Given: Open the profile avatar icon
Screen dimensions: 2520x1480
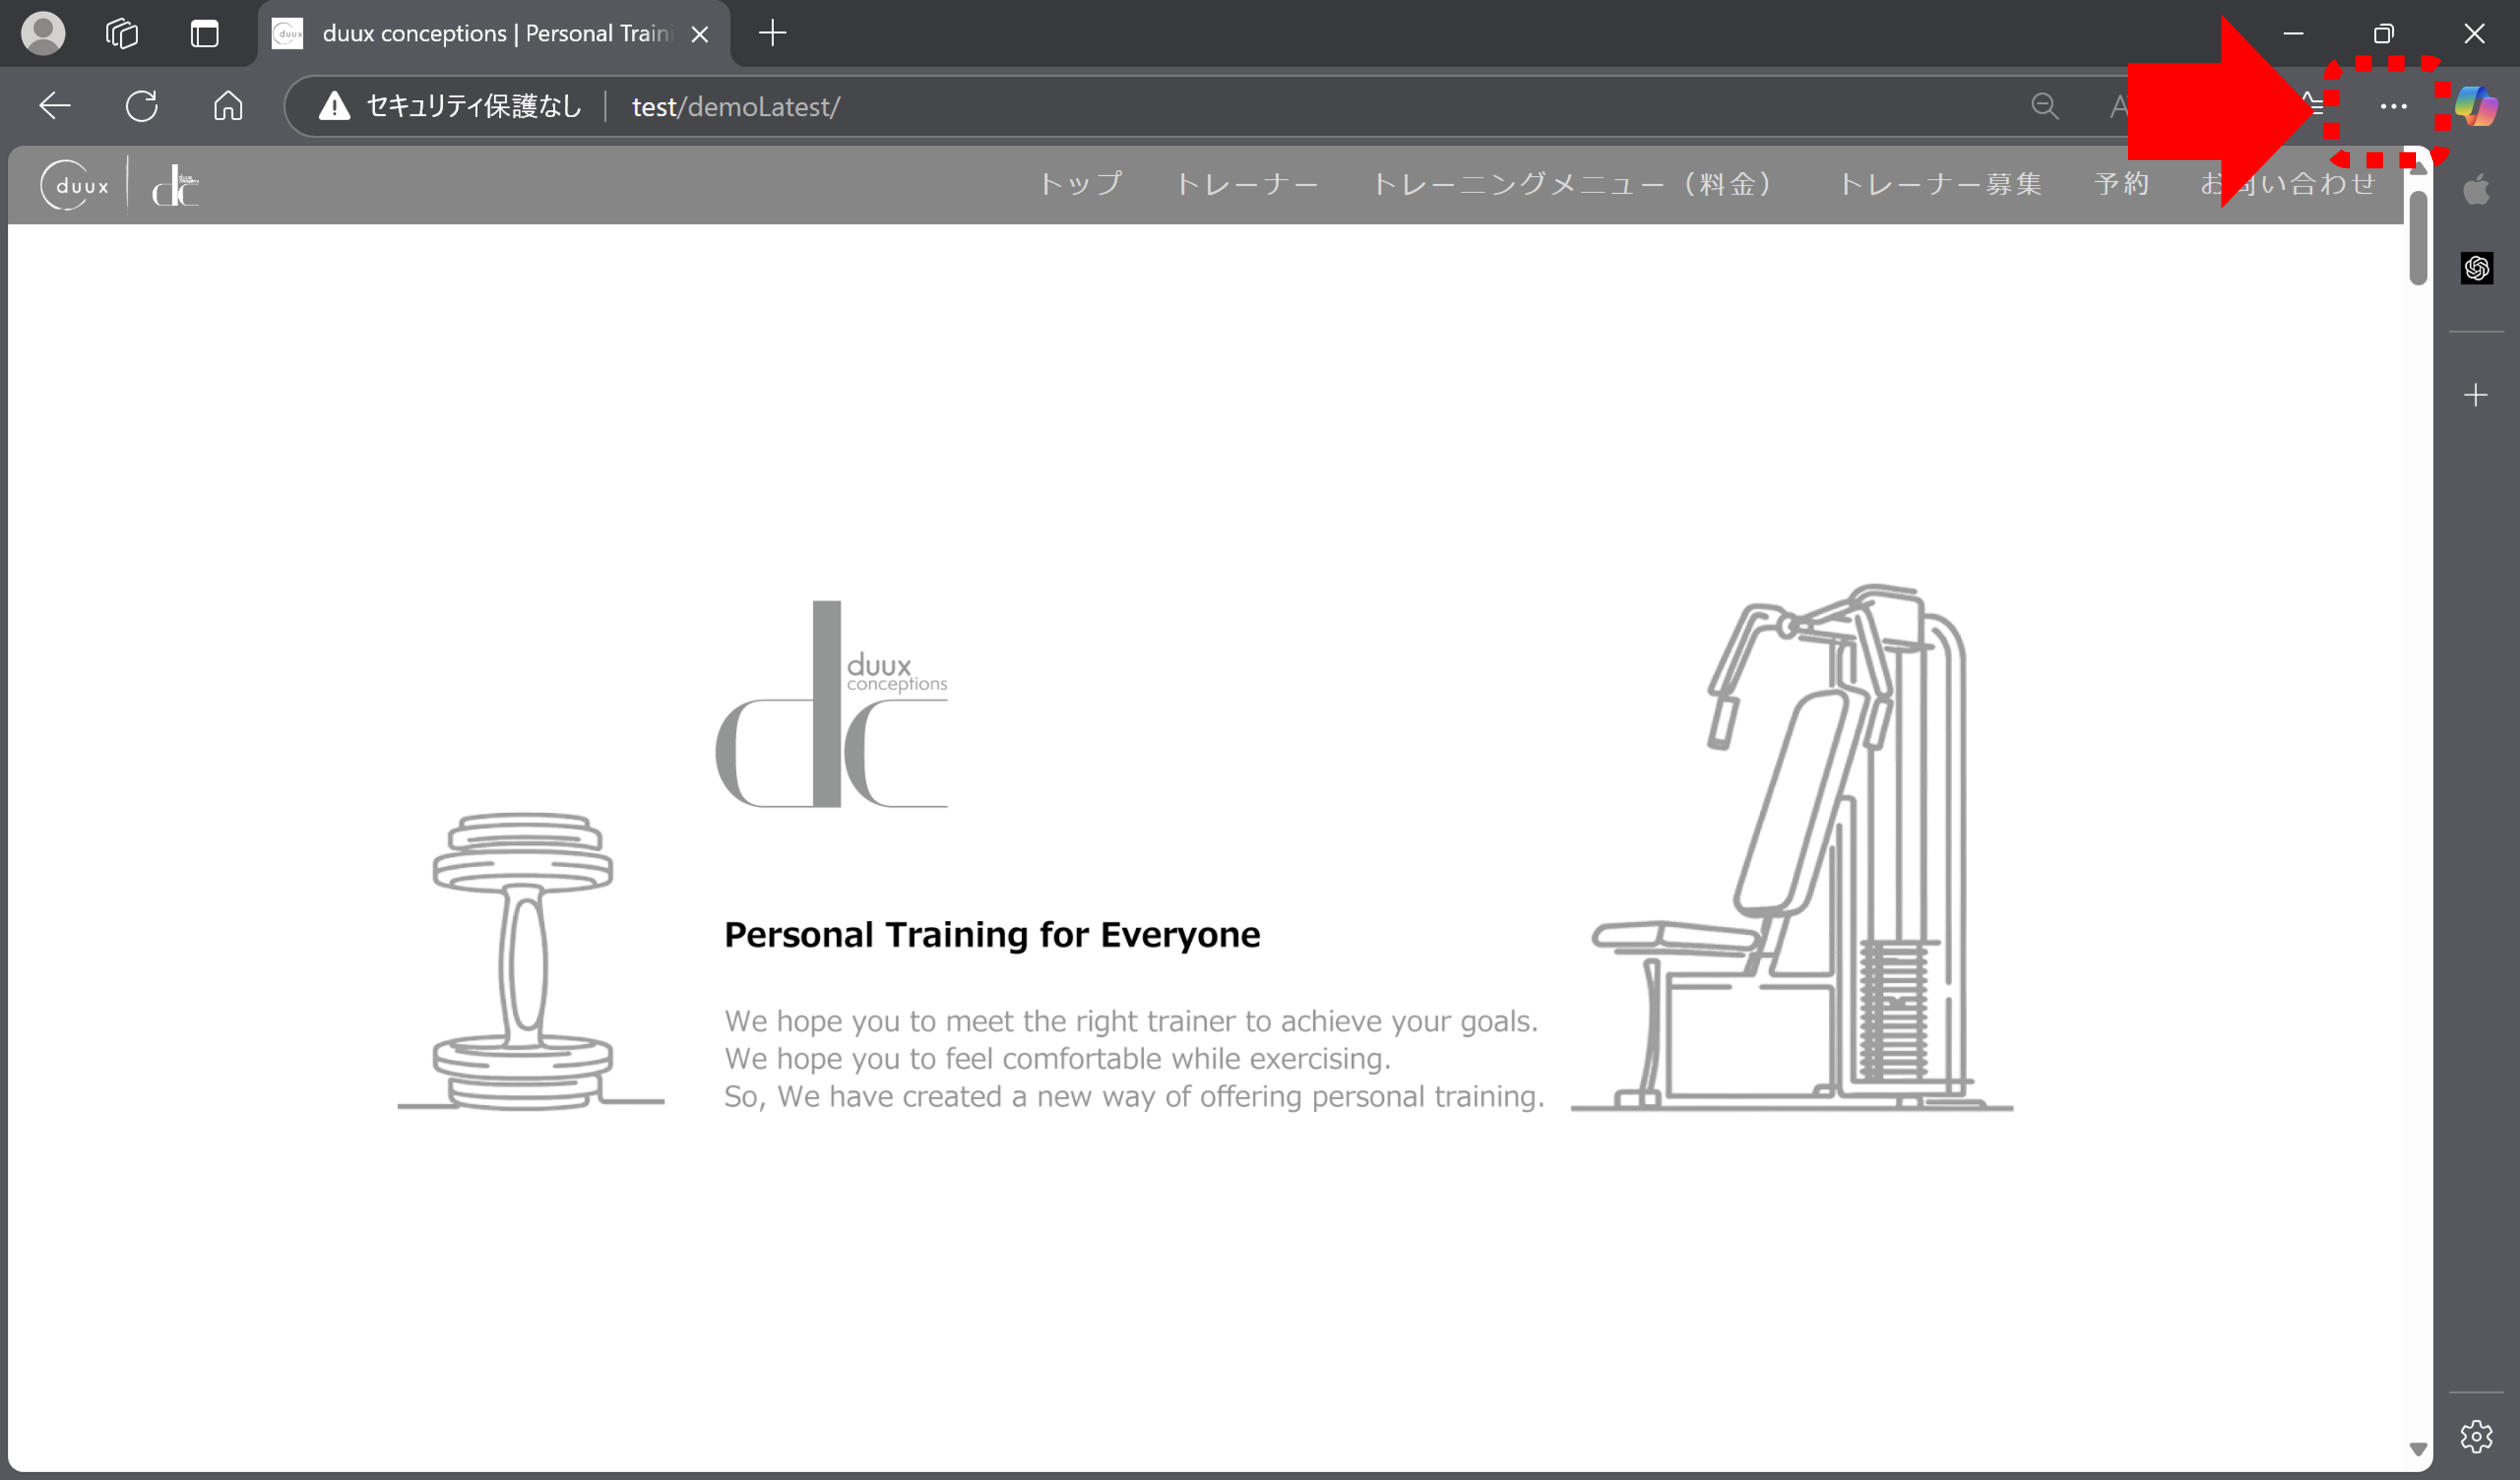Looking at the screenshot, I should tap(43, 33).
